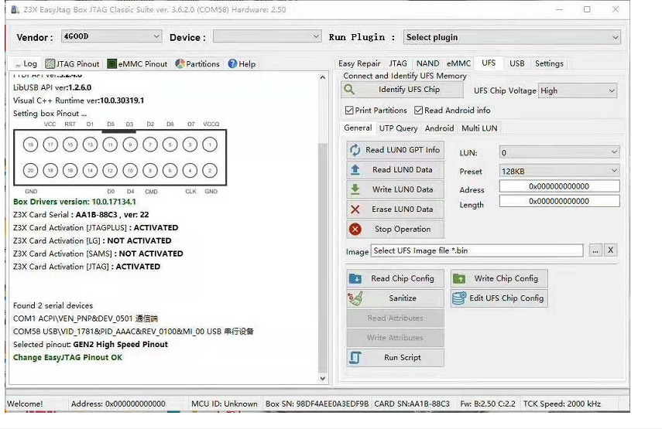Click the 'MCU ID: Unknown' status entry

225,403
